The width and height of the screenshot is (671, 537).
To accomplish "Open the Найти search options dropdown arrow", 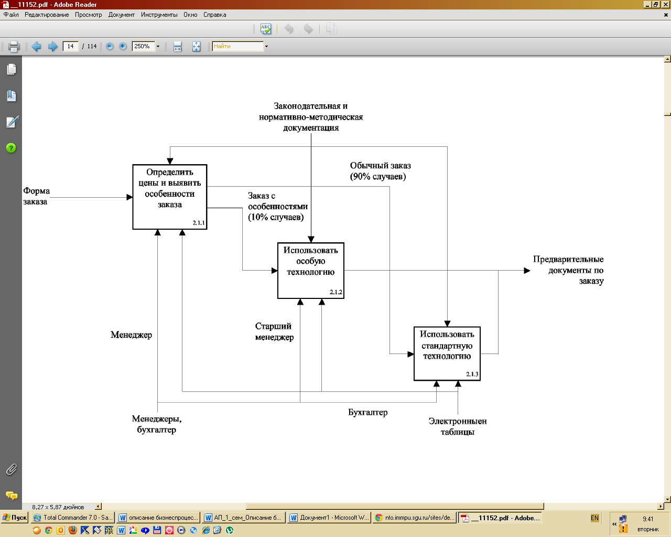I will pos(266,47).
